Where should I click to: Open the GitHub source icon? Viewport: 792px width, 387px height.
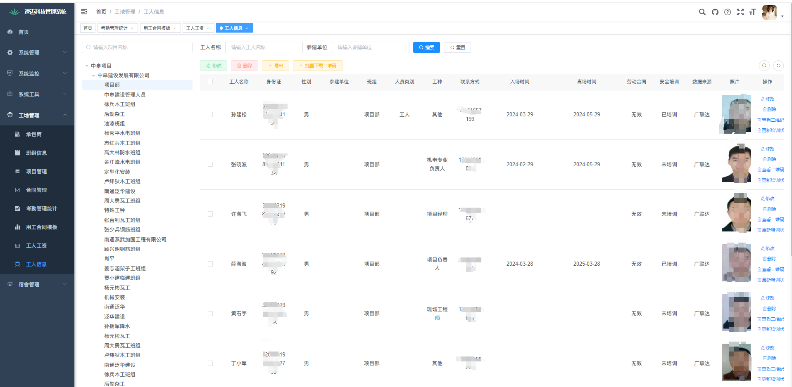coord(715,12)
